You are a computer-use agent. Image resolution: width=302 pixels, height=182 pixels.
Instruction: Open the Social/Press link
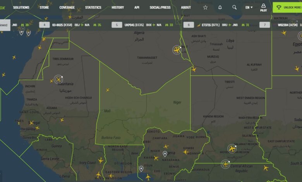[x=160, y=7]
